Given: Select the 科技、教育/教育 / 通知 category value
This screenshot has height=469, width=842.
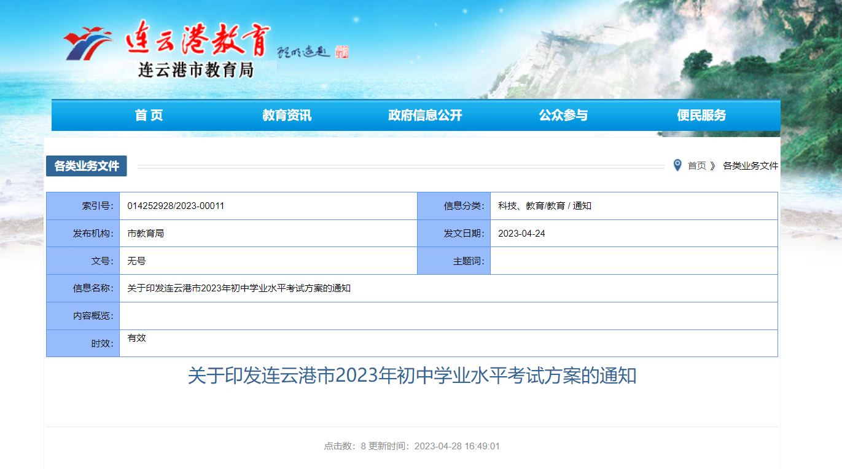Looking at the screenshot, I should pyautogui.click(x=545, y=206).
